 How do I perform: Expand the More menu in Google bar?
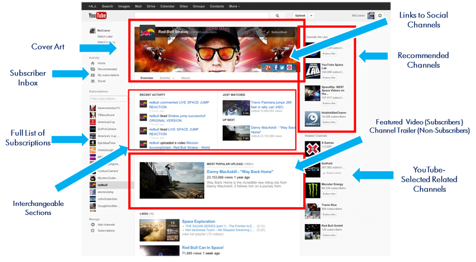pos(234,6)
